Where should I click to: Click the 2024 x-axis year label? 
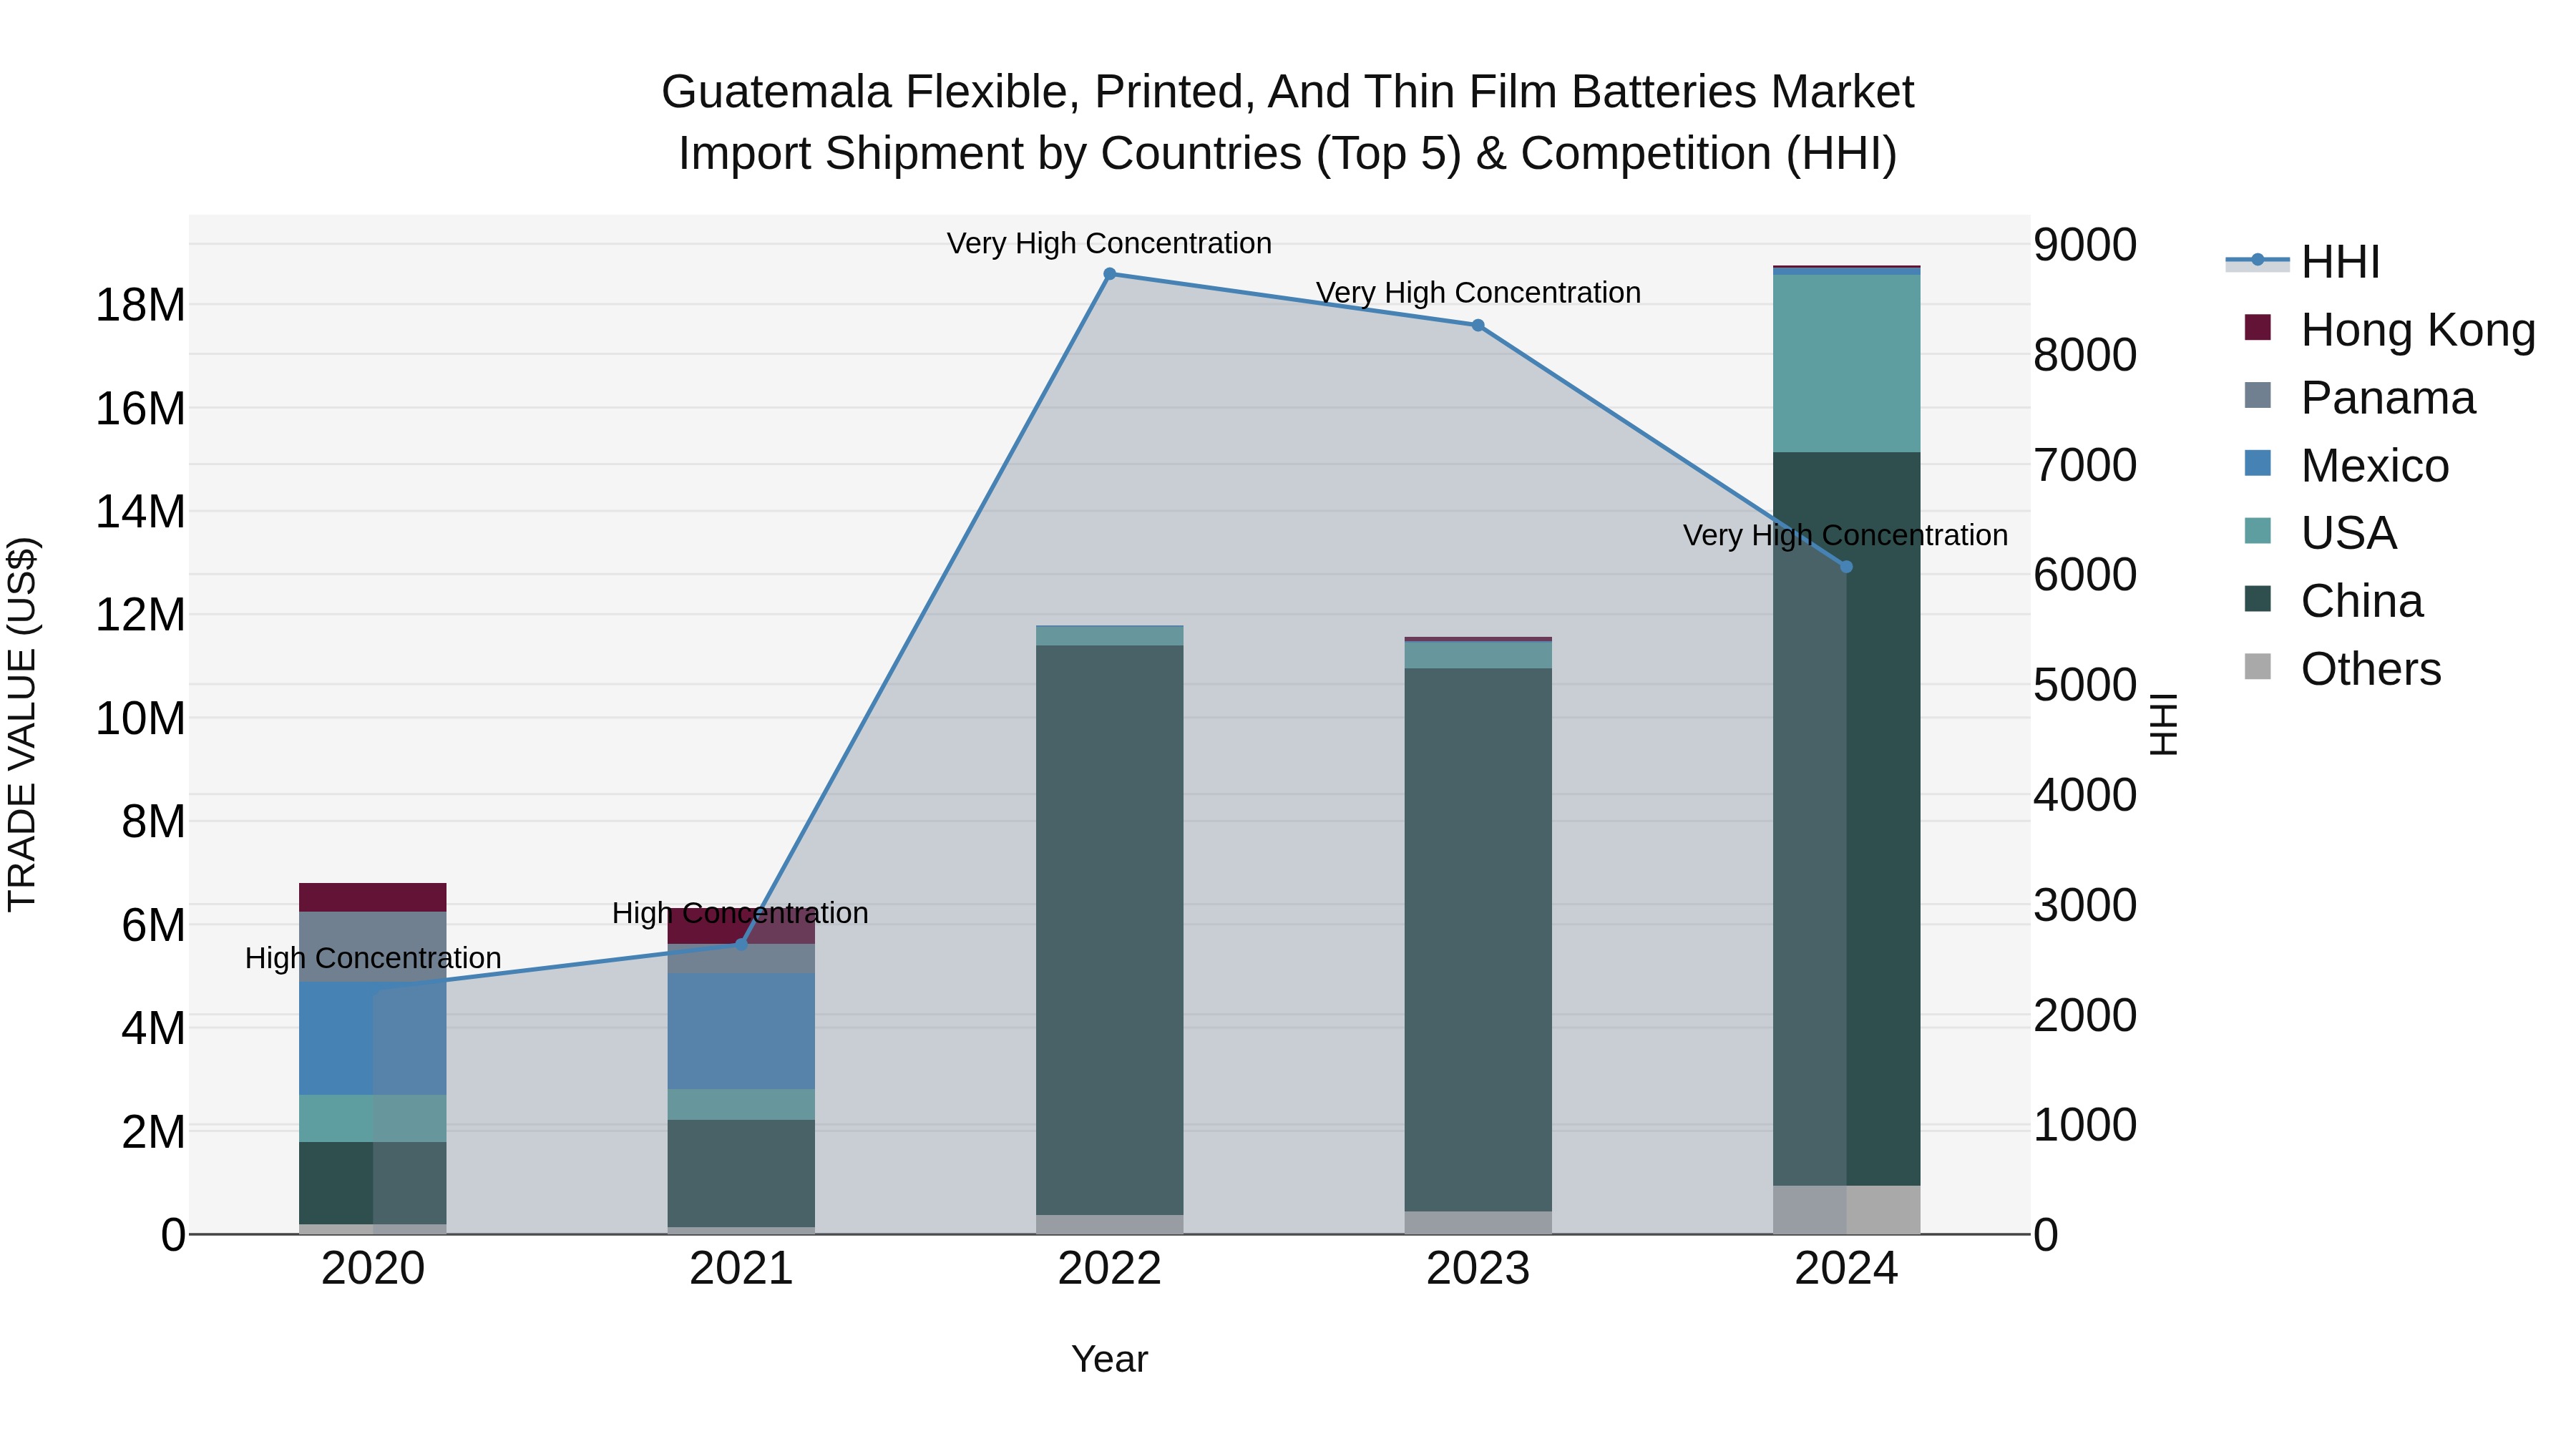click(x=1846, y=1269)
